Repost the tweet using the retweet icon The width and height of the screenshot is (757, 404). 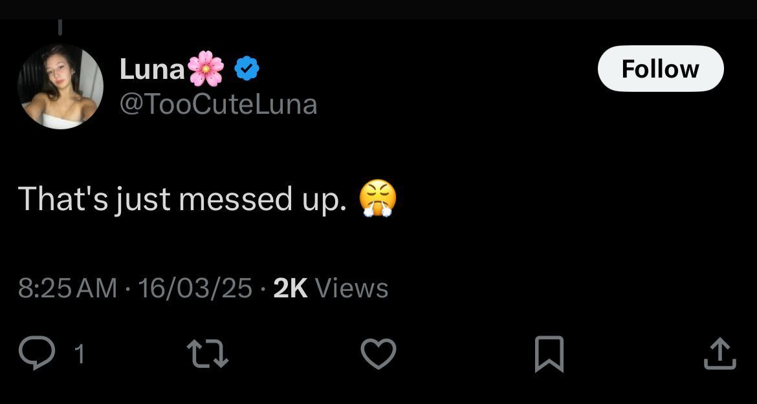click(207, 354)
